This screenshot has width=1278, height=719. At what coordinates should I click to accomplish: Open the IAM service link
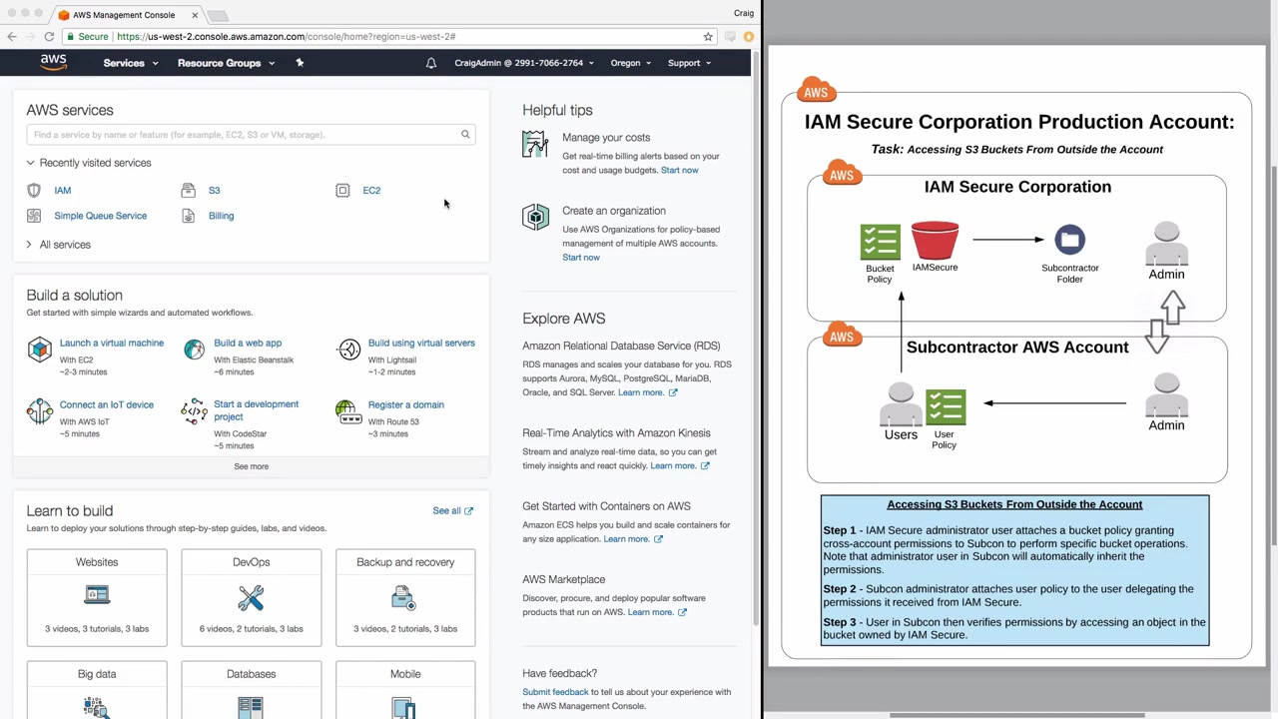pyautogui.click(x=63, y=190)
